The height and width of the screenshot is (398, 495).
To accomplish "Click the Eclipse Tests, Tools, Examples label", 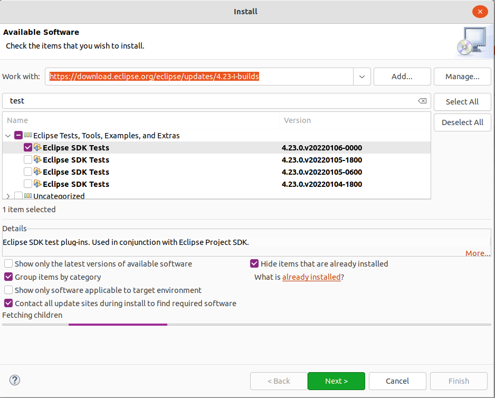I will (x=107, y=136).
